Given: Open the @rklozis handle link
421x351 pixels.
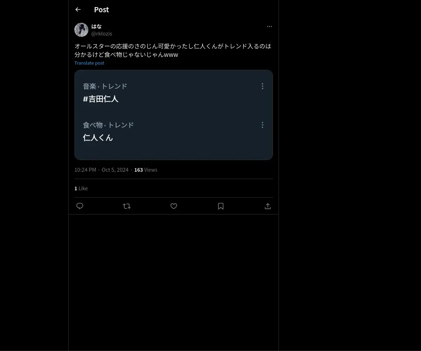Looking at the screenshot, I should coord(102,33).
